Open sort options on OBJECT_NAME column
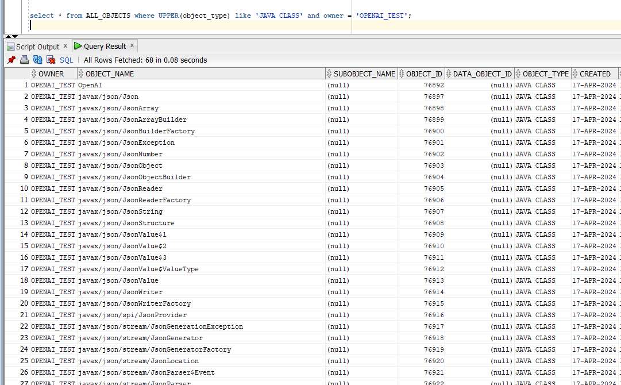This screenshot has width=621, height=385. click(82, 73)
